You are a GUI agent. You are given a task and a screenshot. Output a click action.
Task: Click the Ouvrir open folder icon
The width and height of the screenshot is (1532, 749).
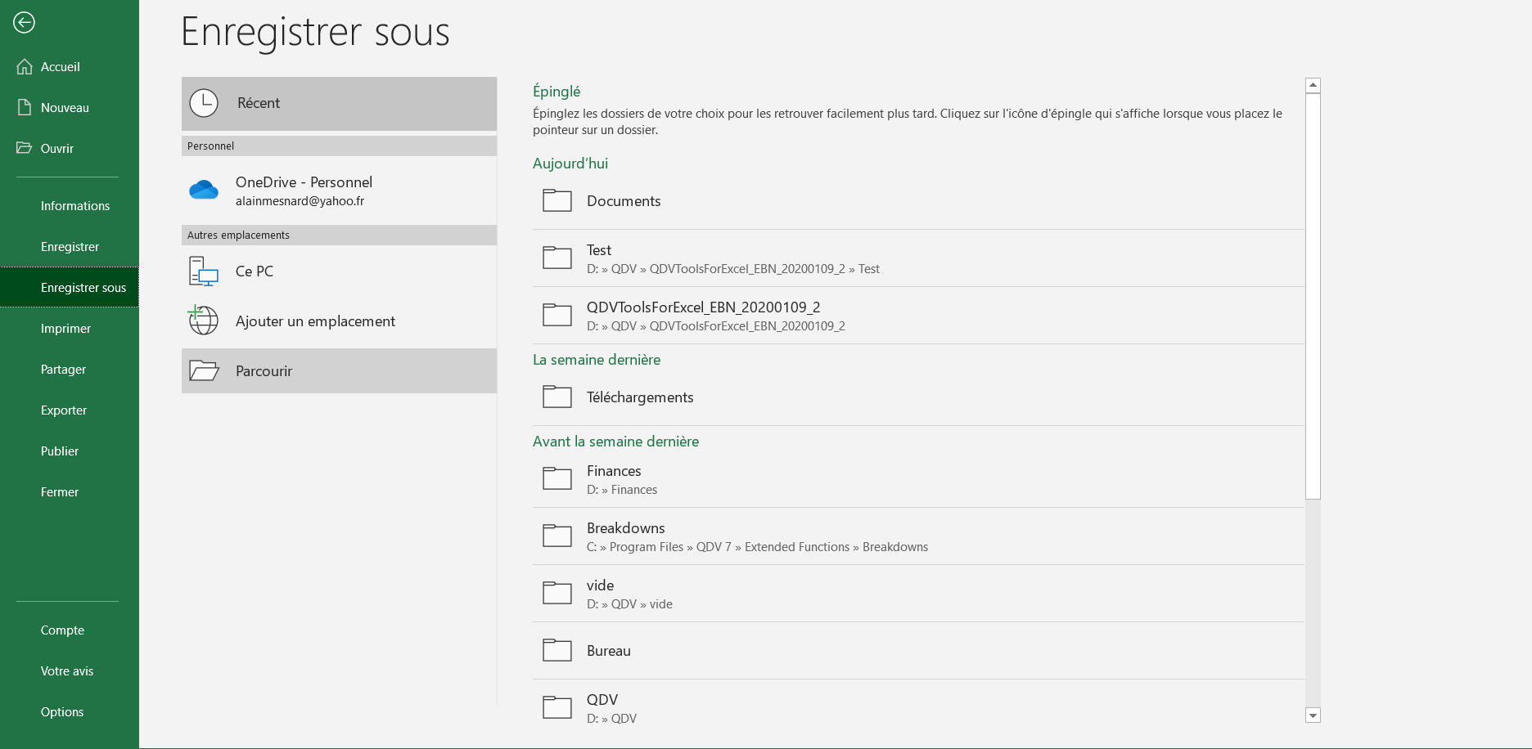pyautogui.click(x=25, y=149)
